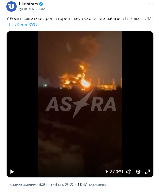Click the Востаннє змінено edit label
Screen dimensions: 159x192
[22, 184]
